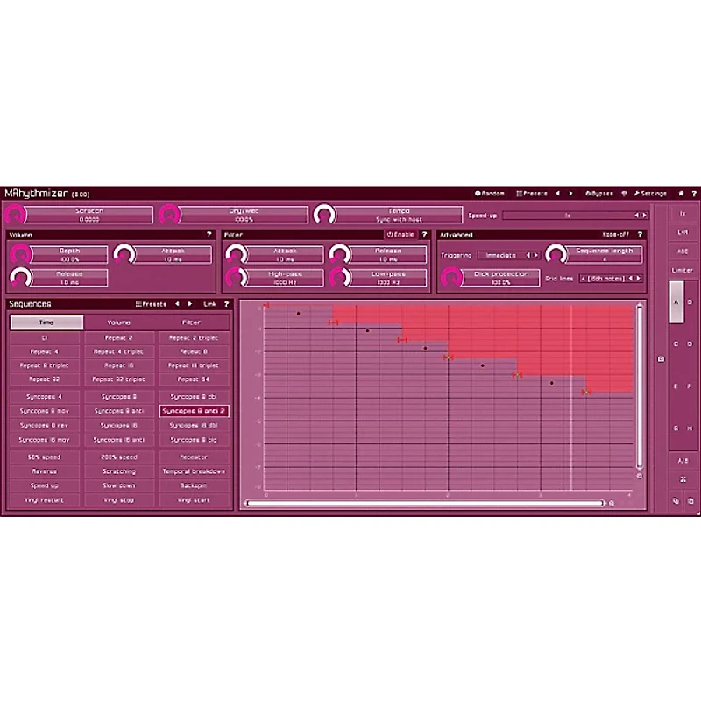Switch to the Filter tab in Sequences
Image resolution: width=701 pixels, height=701 pixels.
click(x=193, y=322)
